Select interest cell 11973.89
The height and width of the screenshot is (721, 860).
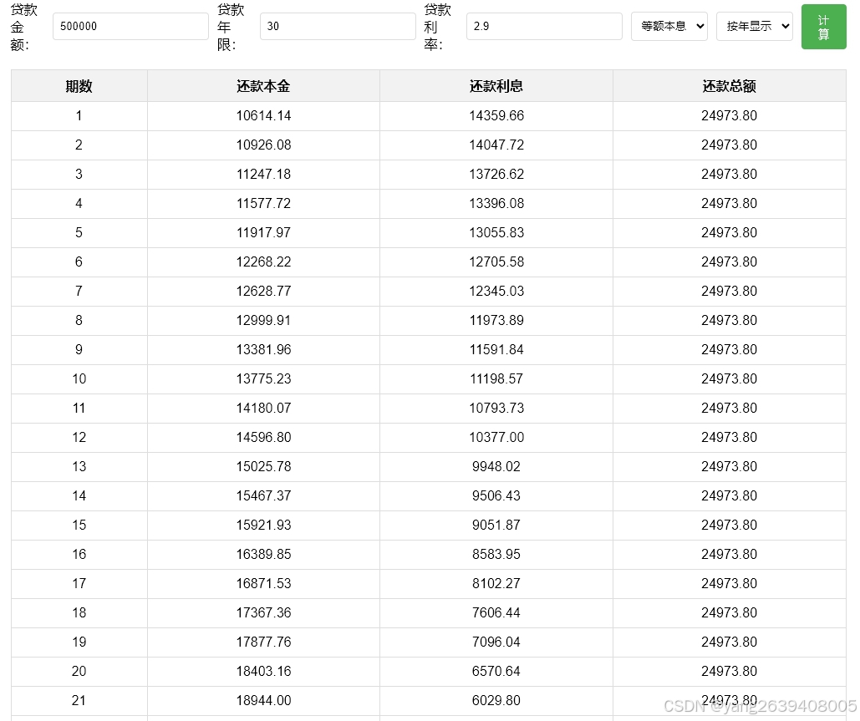(496, 320)
